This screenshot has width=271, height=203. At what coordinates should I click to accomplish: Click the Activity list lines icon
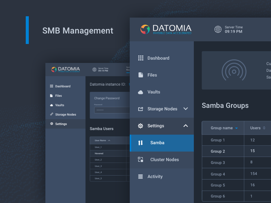pyautogui.click(x=141, y=177)
